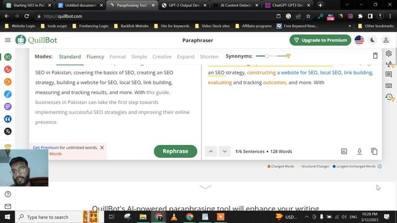397x223 pixels.
Task: Select the Simple mode
Action: click(x=139, y=56)
